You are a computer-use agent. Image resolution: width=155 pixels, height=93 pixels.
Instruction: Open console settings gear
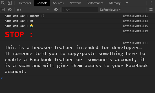151,10
